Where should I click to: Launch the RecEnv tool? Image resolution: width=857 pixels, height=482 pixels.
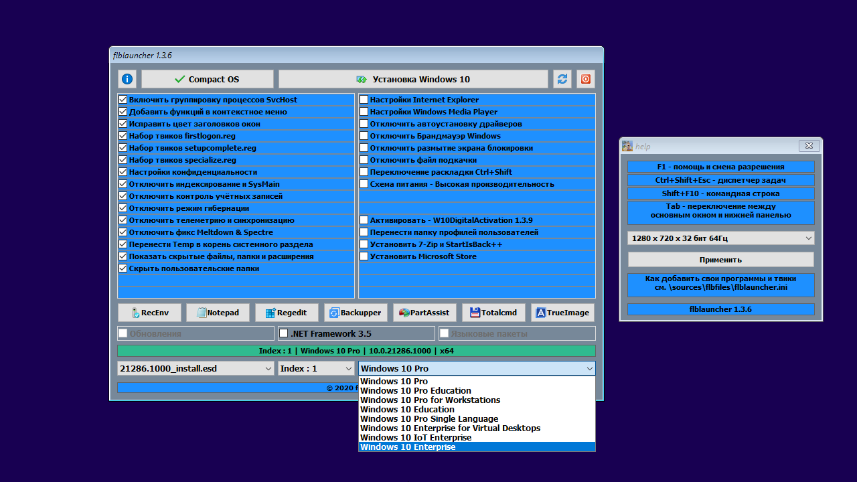click(150, 313)
